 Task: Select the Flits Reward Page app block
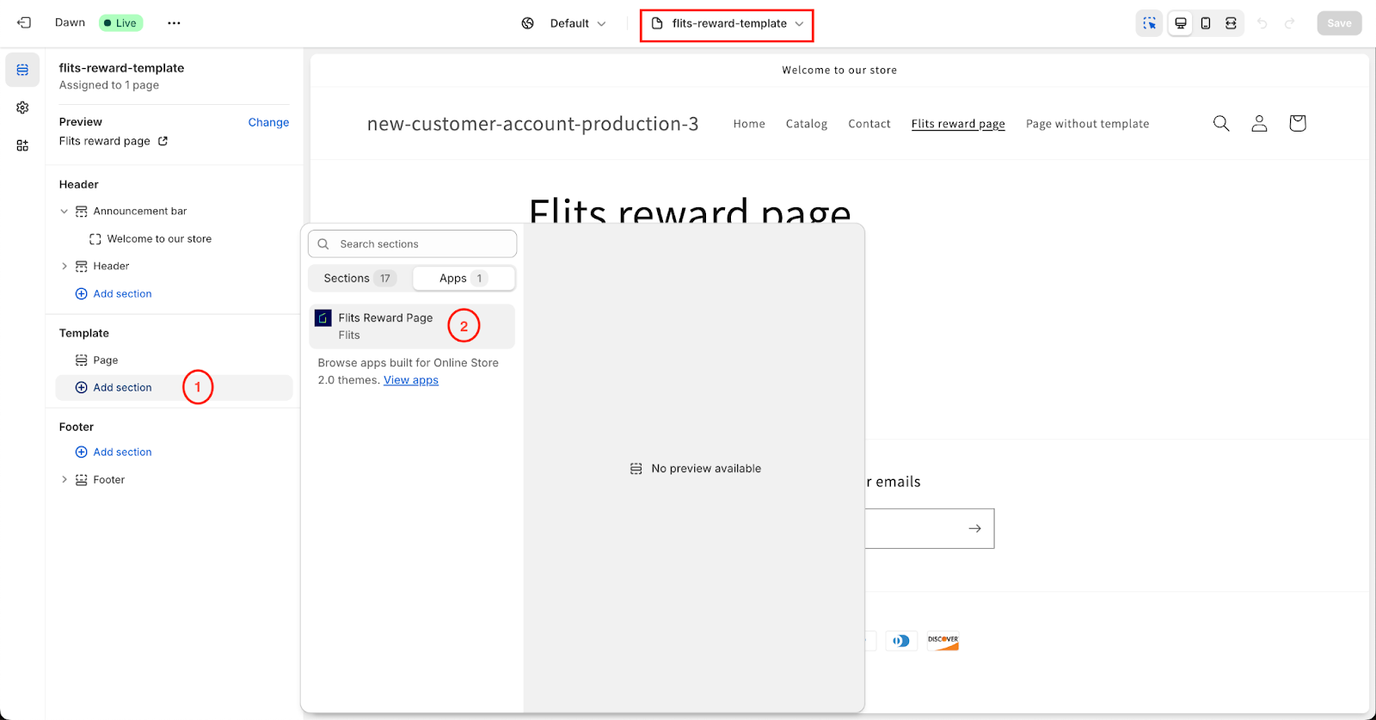[412, 326]
